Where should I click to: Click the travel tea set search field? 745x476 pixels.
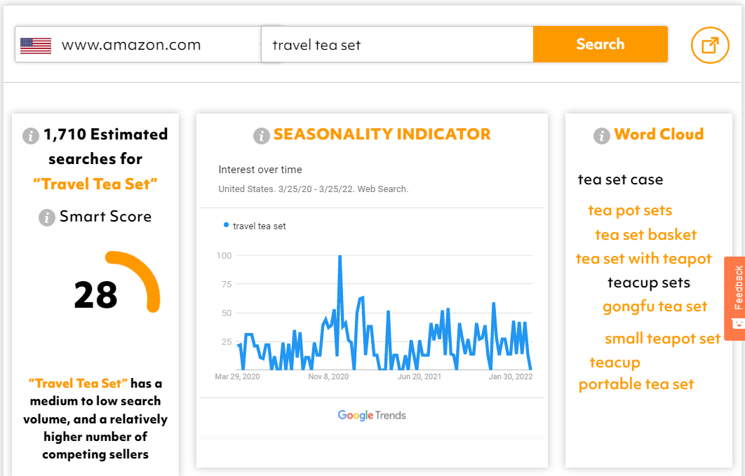[x=396, y=45]
